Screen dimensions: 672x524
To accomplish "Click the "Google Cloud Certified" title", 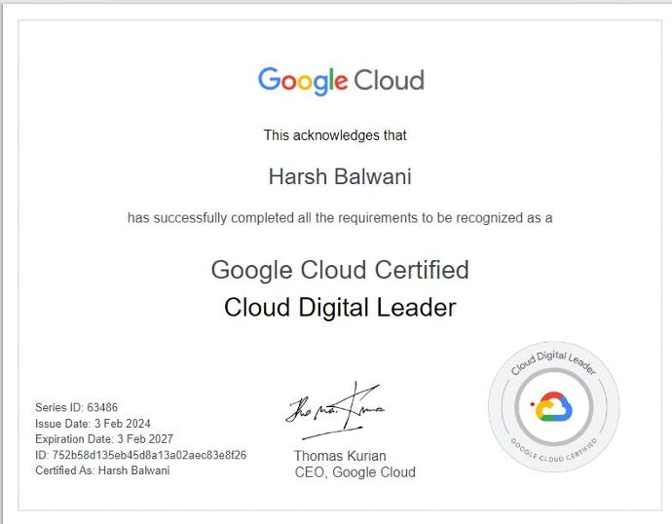I will [x=340, y=271].
